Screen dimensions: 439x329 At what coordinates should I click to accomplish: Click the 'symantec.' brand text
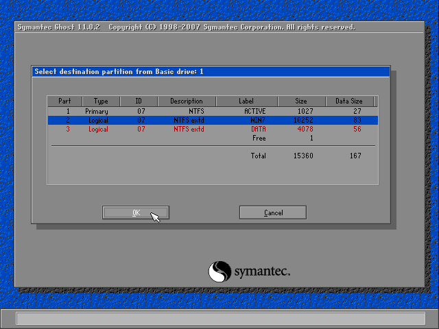(x=263, y=272)
